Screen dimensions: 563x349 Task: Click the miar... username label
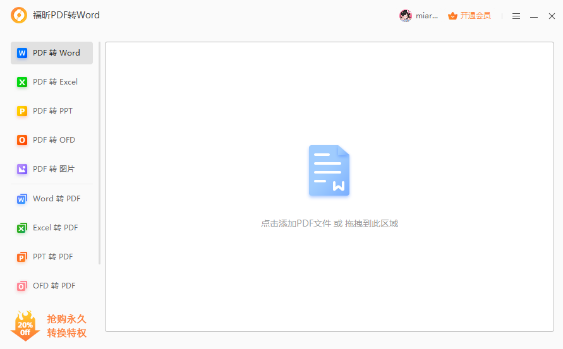point(427,16)
